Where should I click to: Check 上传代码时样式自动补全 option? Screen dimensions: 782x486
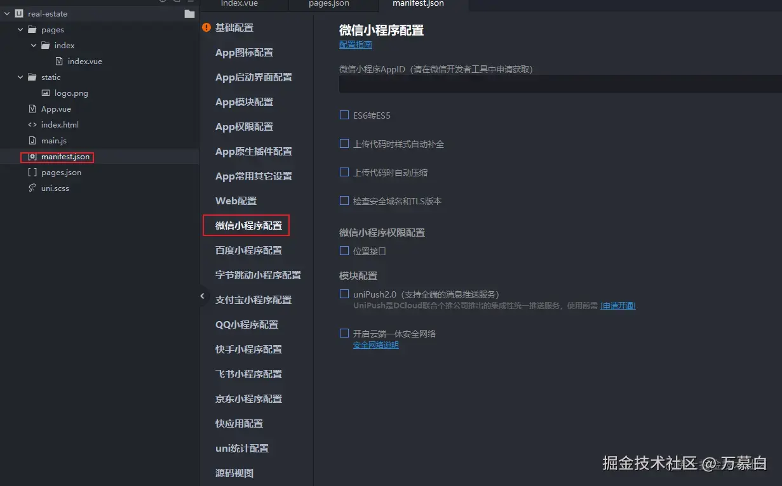[x=344, y=143]
